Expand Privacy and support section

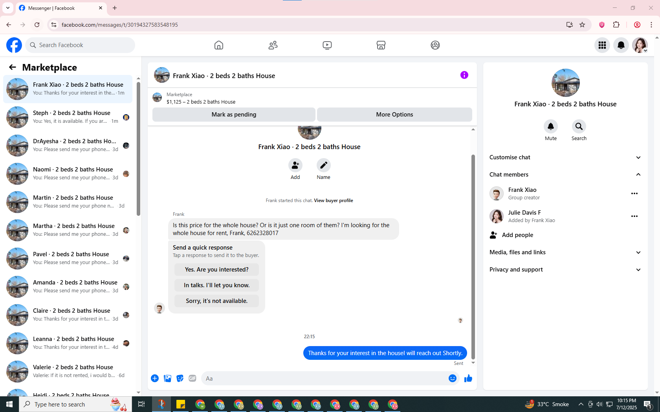(x=565, y=270)
